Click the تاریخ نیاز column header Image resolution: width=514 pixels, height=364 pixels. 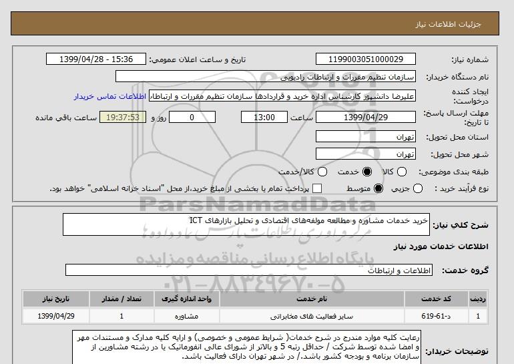(x=55, y=299)
